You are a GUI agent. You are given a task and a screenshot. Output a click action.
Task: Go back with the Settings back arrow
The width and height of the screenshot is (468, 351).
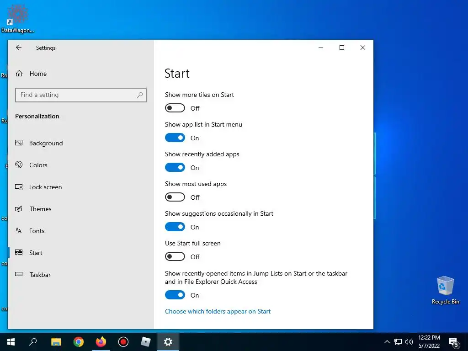pyautogui.click(x=19, y=48)
